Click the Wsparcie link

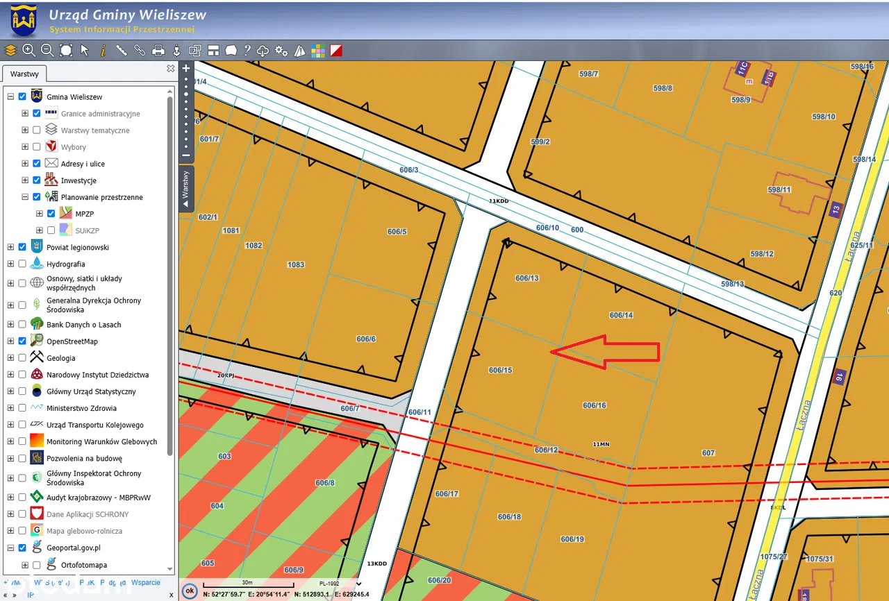pyautogui.click(x=146, y=583)
